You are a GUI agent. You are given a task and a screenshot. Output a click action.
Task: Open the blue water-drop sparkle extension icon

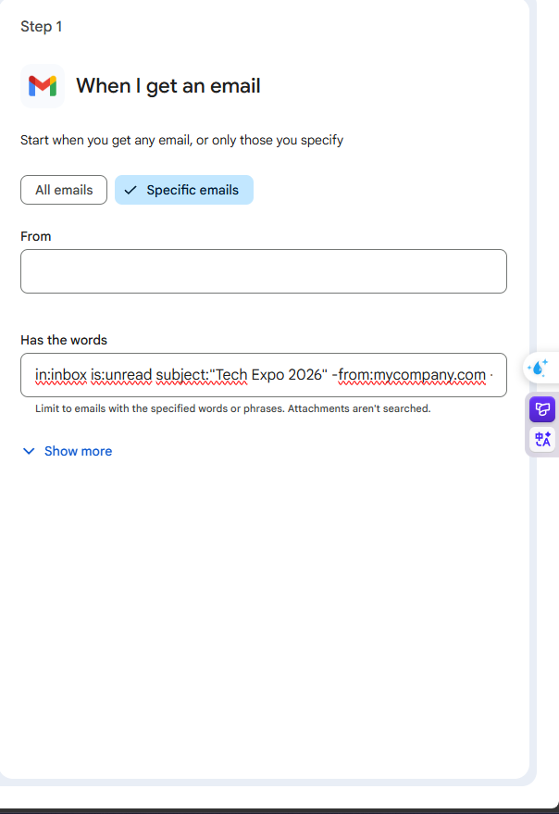click(x=538, y=368)
